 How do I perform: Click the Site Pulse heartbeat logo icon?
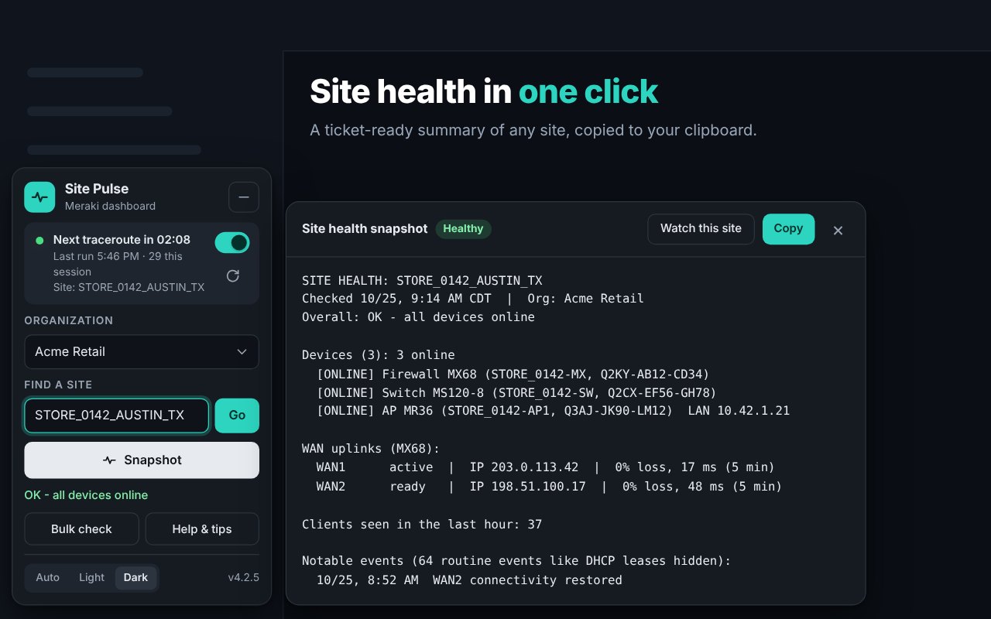[39, 197]
